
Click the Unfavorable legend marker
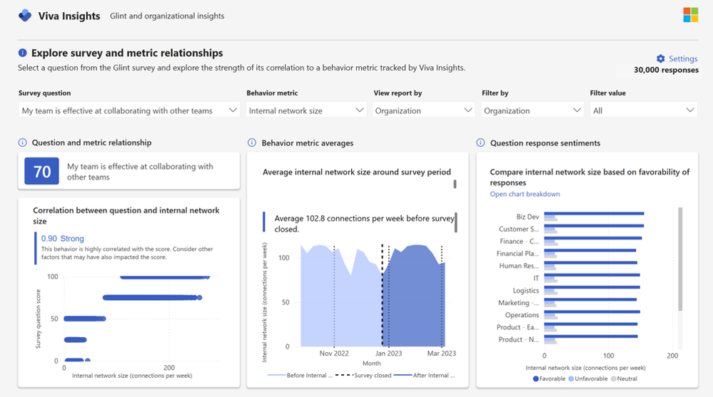[571, 379]
